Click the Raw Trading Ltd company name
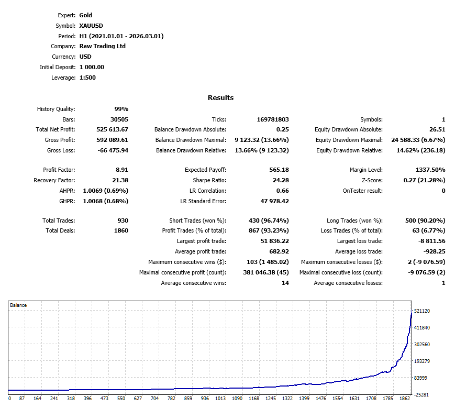This screenshot has height=408, width=455. [103, 46]
